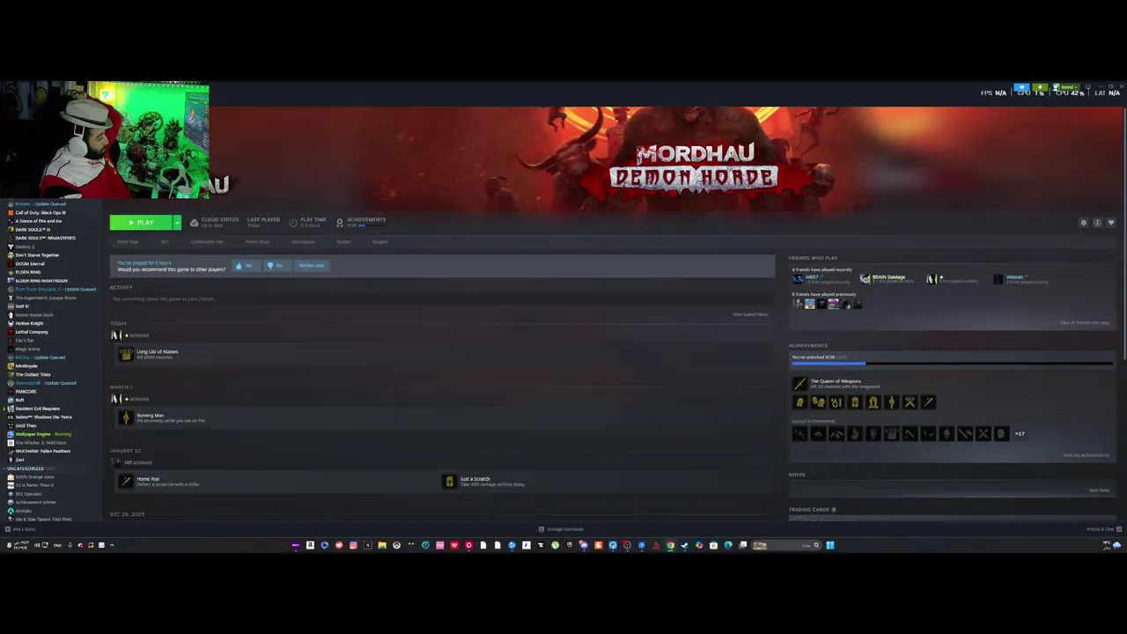This screenshot has height=634, width=1127.
Task: Click the crossed swords unlocked achievement icon
Action: 910,402
